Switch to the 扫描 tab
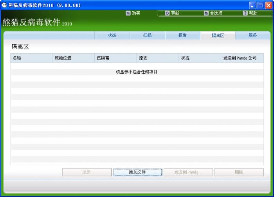Viewport: 274px width, 197px height. pyautogui.click(x=147, y=35)
